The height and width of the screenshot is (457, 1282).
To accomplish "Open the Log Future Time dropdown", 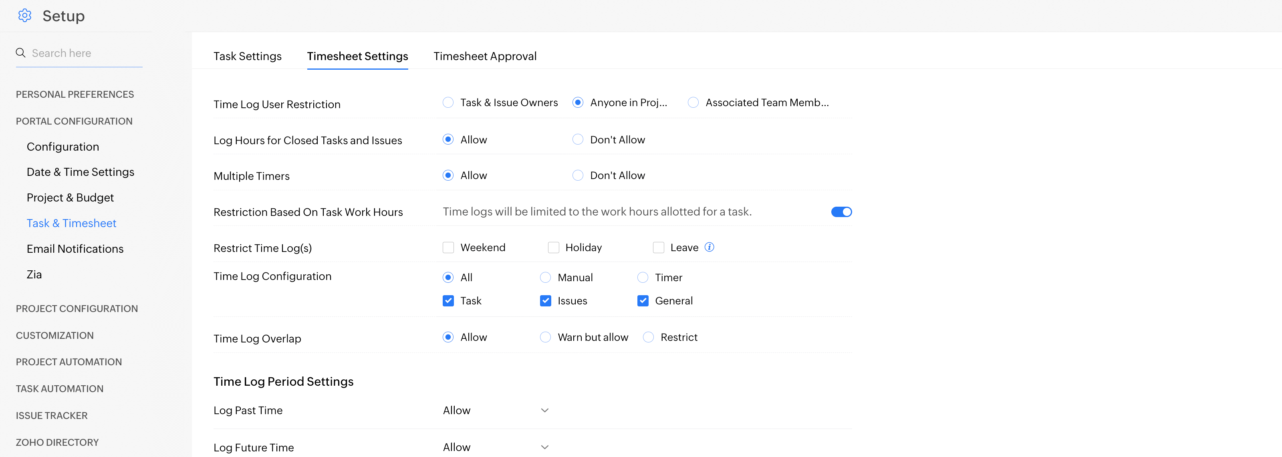I will pos(496,447).
